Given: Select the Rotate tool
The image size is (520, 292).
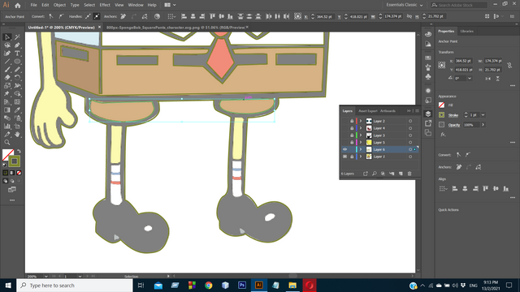Looking at the screenshot, I should (x=17, y=78).
